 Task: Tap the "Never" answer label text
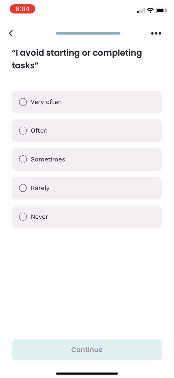(x=40, y=217)
